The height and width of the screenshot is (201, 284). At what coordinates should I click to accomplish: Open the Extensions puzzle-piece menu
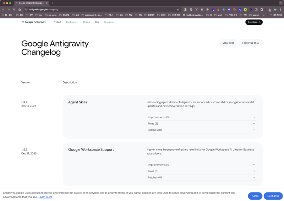click(262, 10)
